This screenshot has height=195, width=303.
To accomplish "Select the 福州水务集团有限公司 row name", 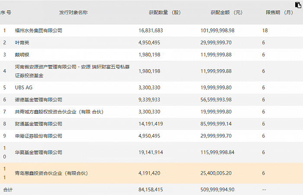I will [39, 31].
